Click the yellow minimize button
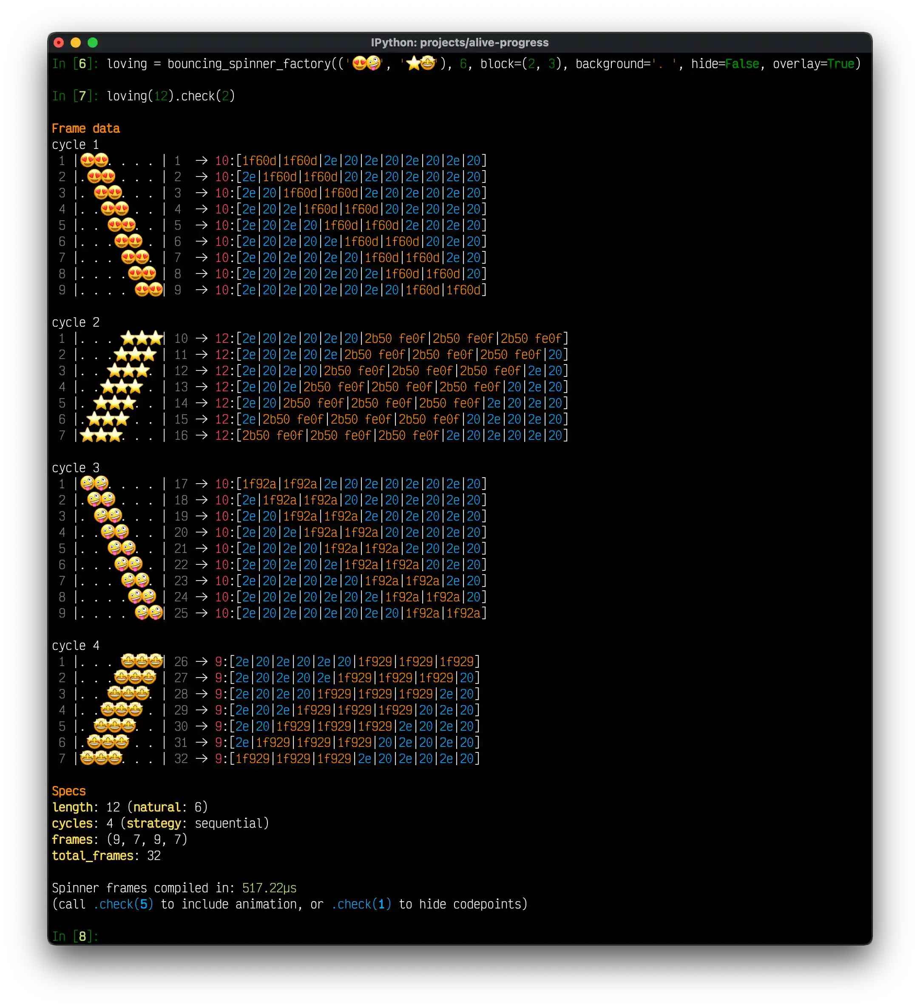Screen dimensions: 920x1008 click(74, 43)
